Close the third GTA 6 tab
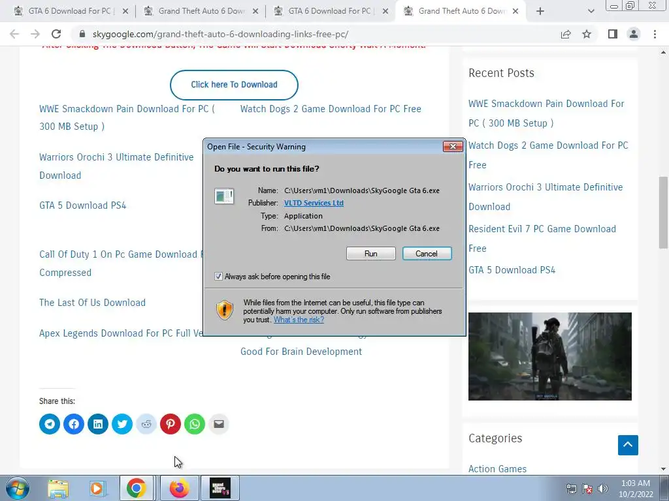The image size is (669, 501). point(385,12)
